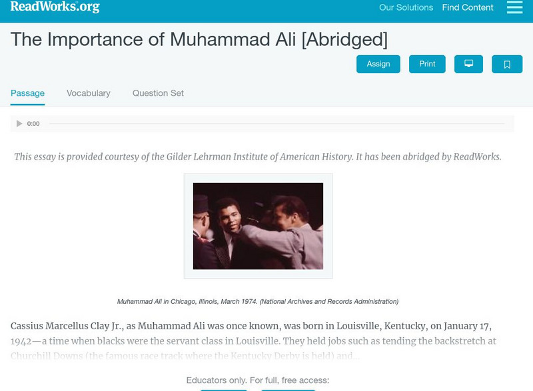
Task: Open Our Solutions in the header
Action: 406,8
